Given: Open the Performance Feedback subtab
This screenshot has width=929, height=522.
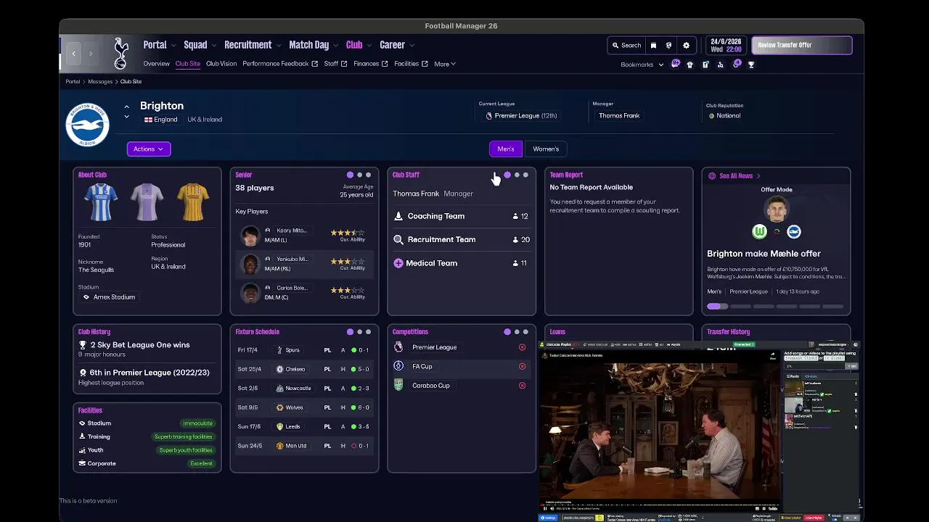Looking at the screenshot, I should (280, 64).
